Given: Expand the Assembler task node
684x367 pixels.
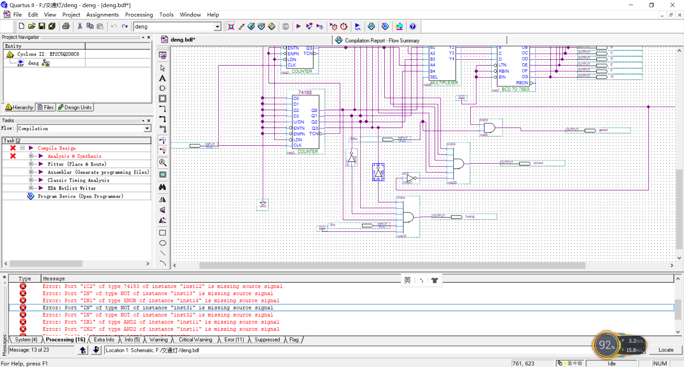Looking at the screenshot, I should pos(31,172).
